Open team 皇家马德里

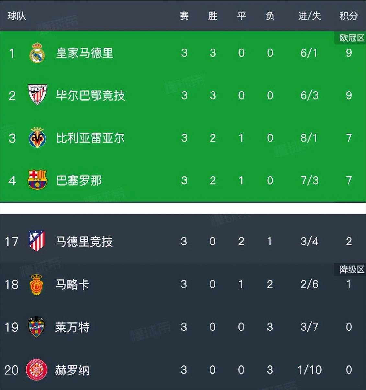(85, 53)
